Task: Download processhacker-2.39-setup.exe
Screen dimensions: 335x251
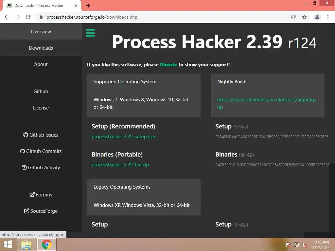Action: click(x=123, y=137)
